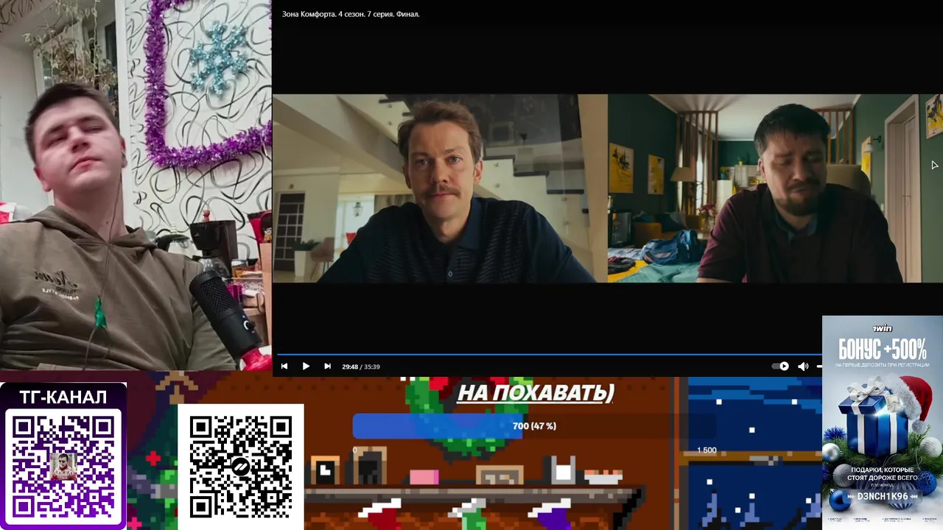
Task: Click the ТГ-КАНАЛ label
Action: (x=63, y=397)
